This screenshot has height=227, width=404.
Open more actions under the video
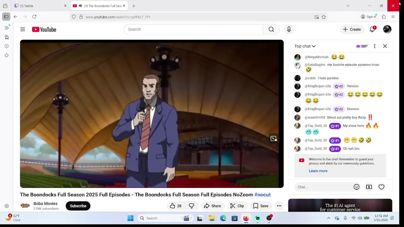click(x=279, y=206)
